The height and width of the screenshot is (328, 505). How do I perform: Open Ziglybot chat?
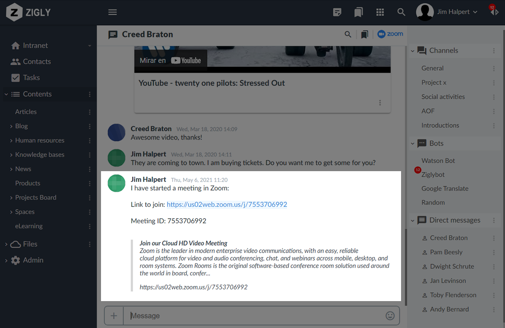pos(433,175)
